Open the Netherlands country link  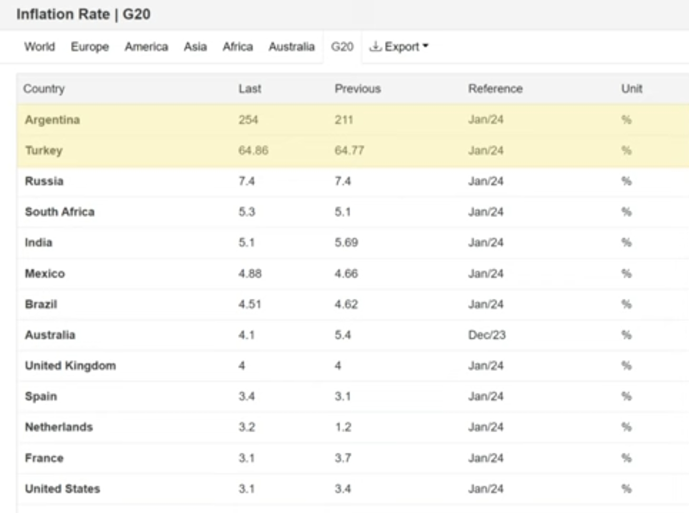click(59, 427)
